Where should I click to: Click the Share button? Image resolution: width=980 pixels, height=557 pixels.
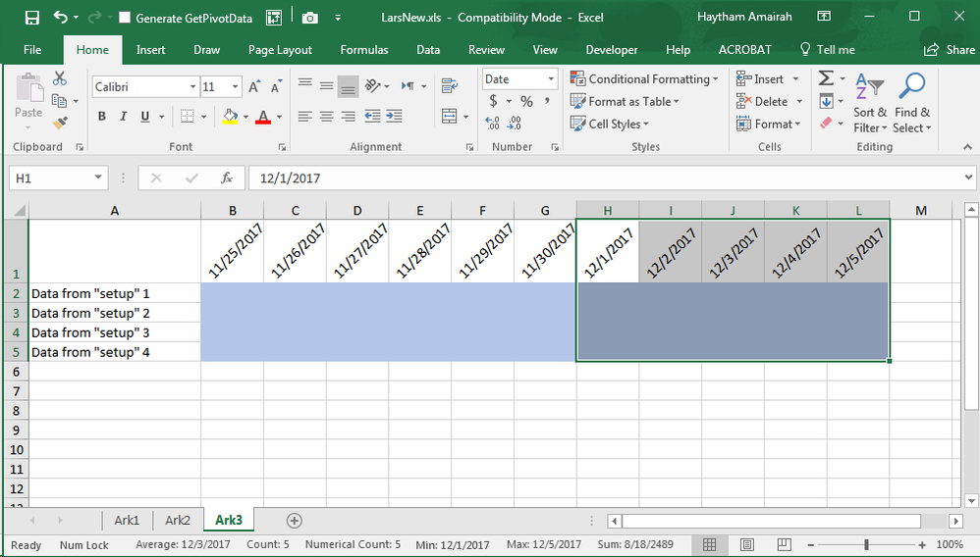[x=950, y=50]
